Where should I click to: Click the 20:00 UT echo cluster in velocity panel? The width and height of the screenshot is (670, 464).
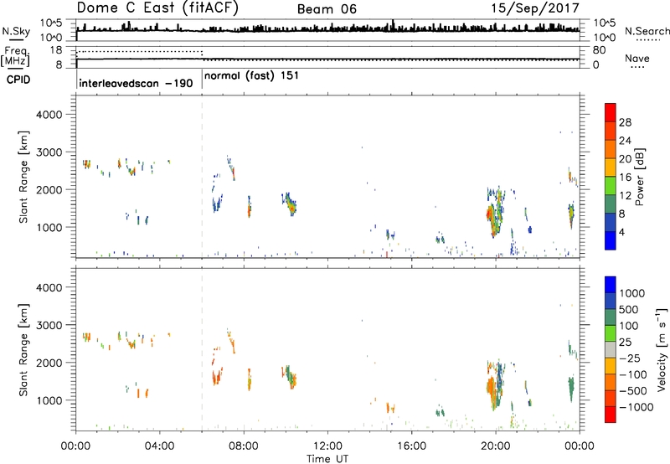[495, 384]
